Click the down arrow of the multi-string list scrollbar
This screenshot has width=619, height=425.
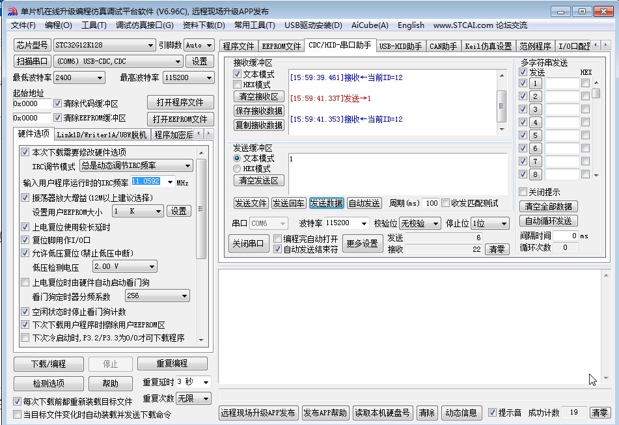coord(595,175)
